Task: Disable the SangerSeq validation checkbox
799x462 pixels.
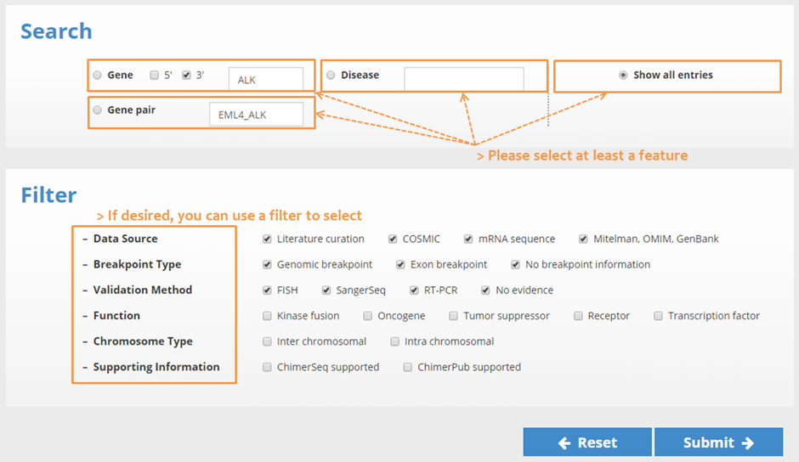Action: pos(326,290)
